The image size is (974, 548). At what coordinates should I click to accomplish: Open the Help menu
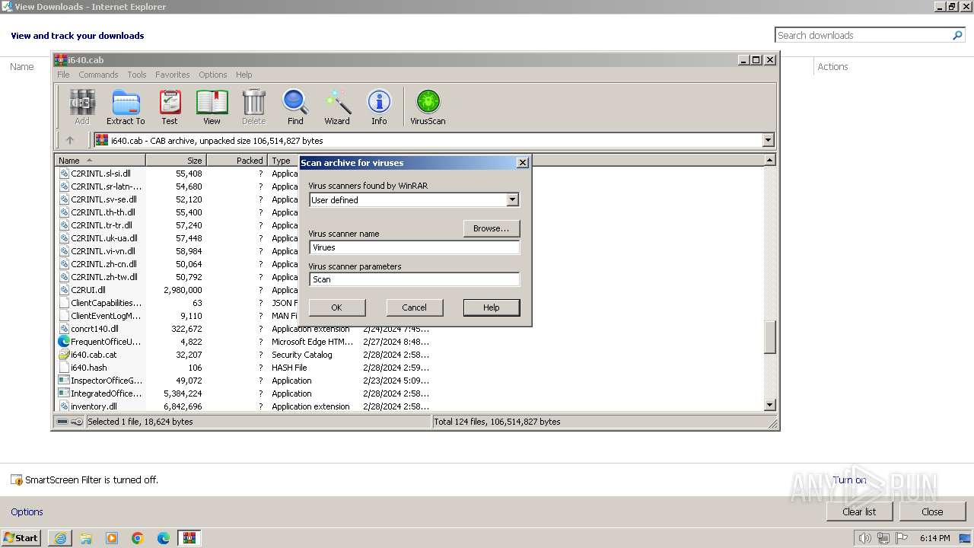[243, 75]
